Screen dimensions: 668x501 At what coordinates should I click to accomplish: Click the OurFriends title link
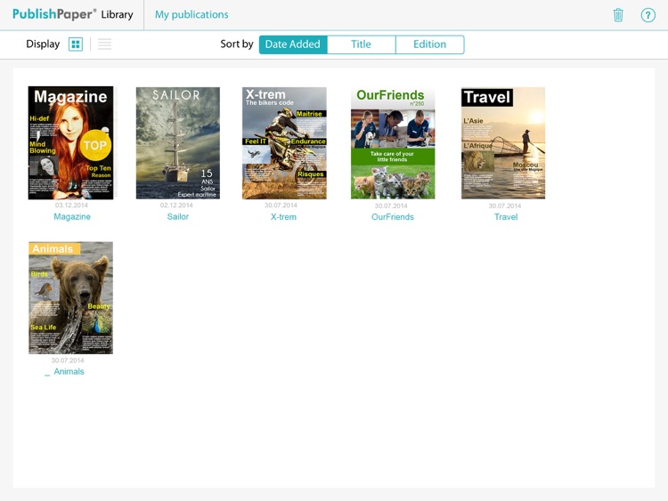coord(393,217)
